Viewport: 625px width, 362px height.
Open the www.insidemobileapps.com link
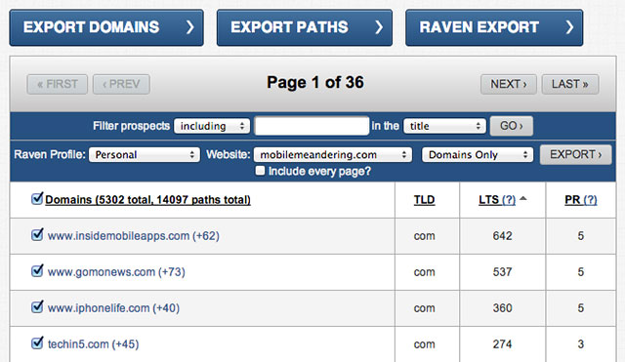tap(118, 236)
